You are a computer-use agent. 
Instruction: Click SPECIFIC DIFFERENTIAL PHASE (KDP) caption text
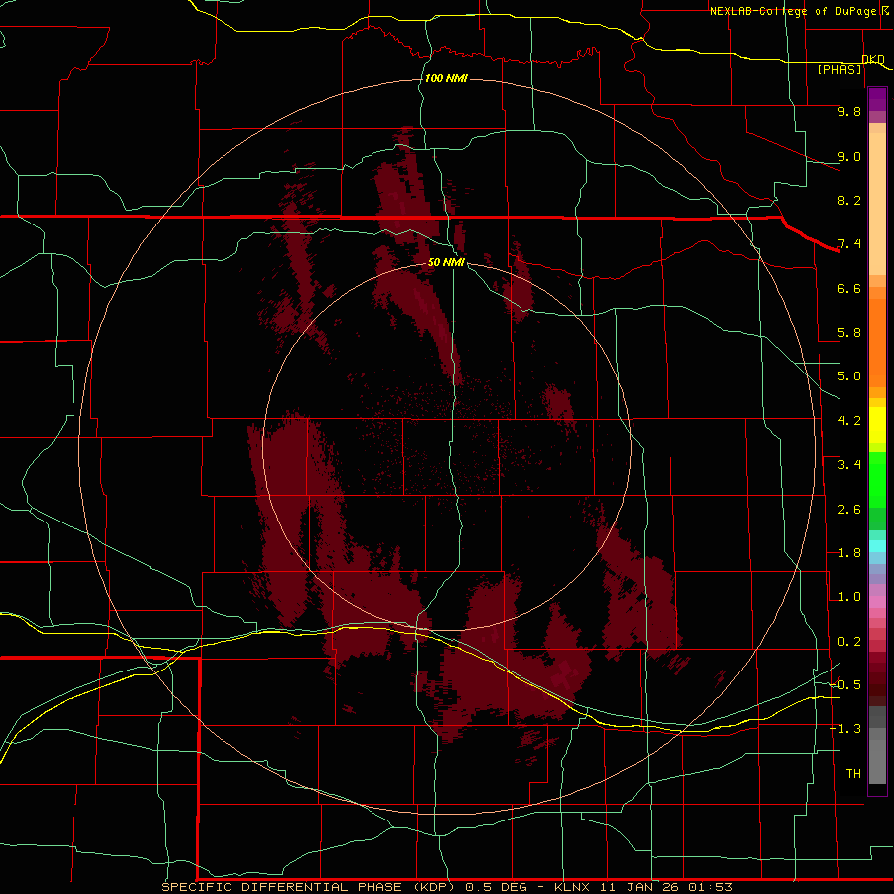click(x=308, y=887)
